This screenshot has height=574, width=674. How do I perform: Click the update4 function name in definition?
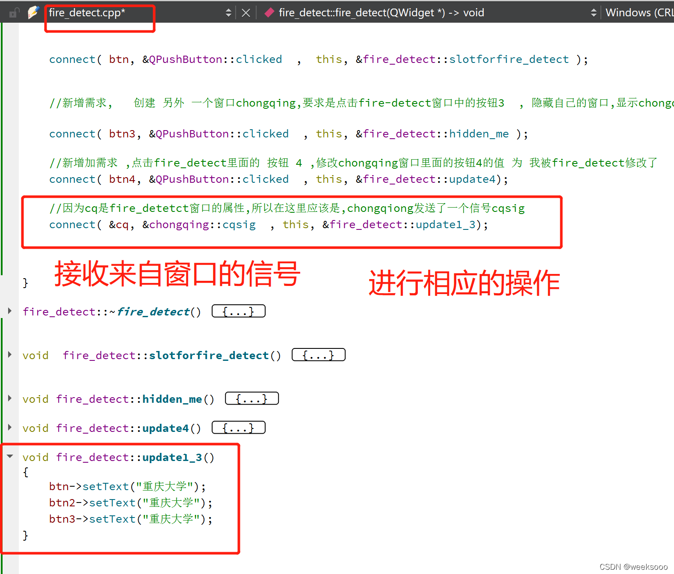[166, 428]
